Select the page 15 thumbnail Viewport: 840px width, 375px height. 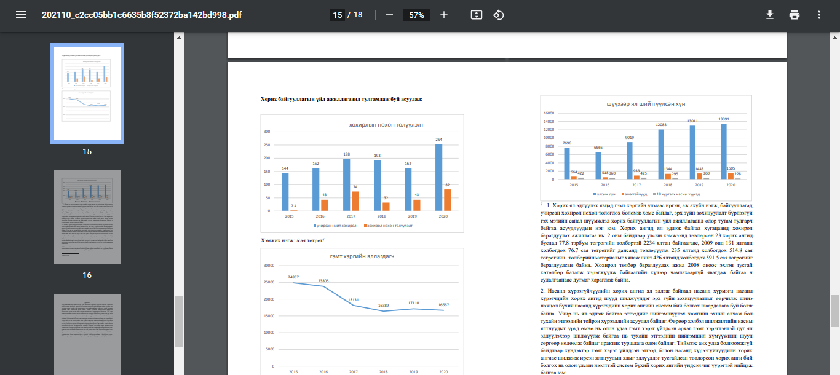click(87, 93)
